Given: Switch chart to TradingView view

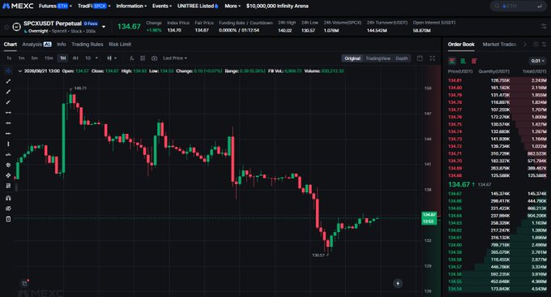Looking at the screenshot, I should [x=378, y=58].
